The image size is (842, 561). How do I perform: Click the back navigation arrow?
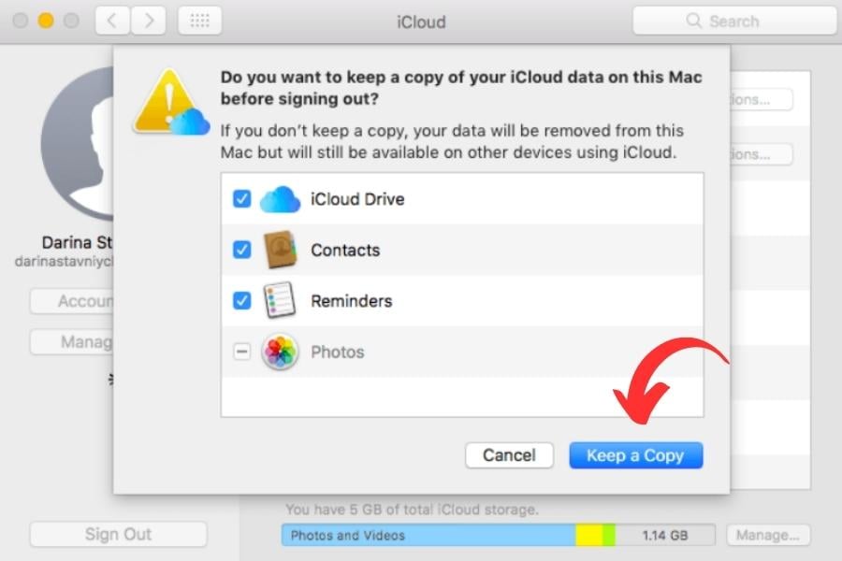click(111, 21)
